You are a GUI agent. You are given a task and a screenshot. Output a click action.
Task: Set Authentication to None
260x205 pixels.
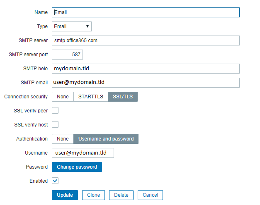[63, 139]
